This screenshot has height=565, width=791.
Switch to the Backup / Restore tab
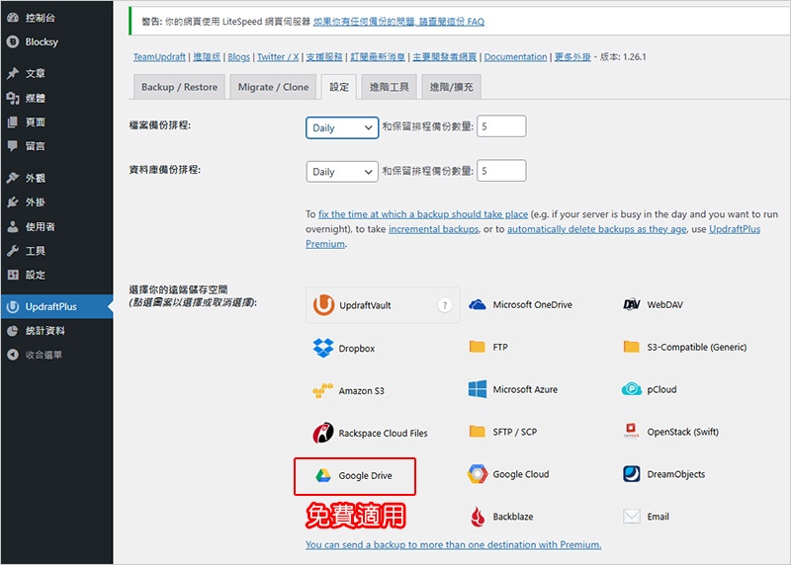[179, 87]
